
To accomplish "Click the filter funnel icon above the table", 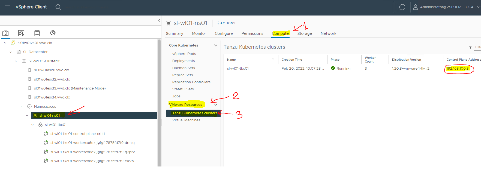I will [470, 47].
